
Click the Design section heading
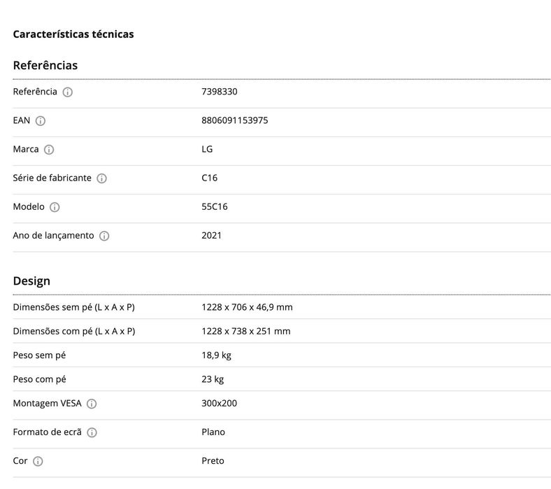(x=31, y=281)
